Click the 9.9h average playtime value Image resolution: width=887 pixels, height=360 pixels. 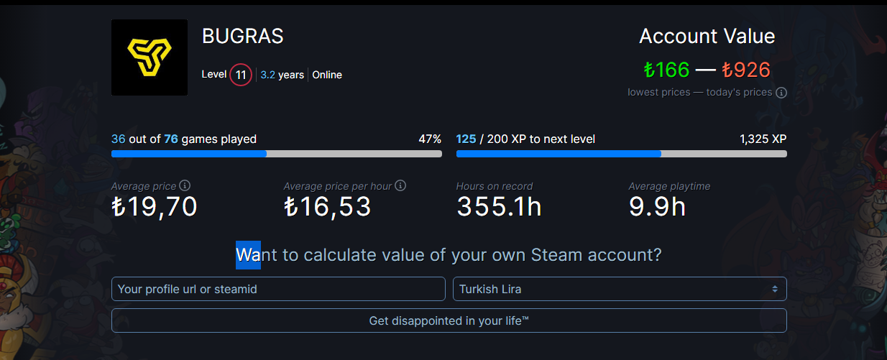coord(657,207)
